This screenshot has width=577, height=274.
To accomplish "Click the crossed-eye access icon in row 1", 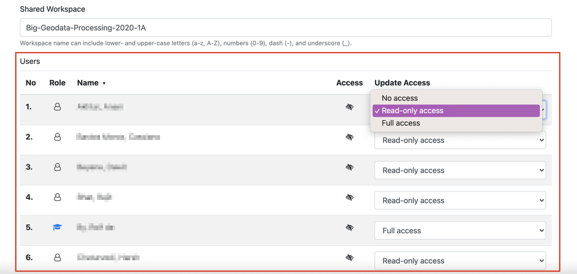I will [349, 107].
